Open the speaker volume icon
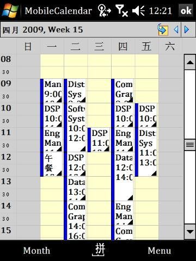196x261 pixels. point(138,11)
